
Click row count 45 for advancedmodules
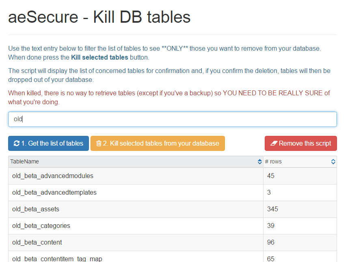coord(271,176)
